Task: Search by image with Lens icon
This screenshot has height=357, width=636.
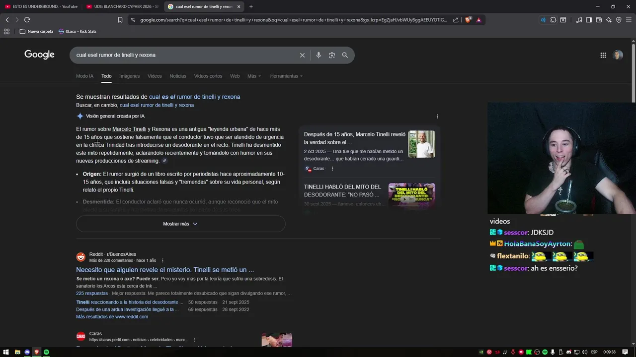Action: pyautogui.click(x=332, y=55)
